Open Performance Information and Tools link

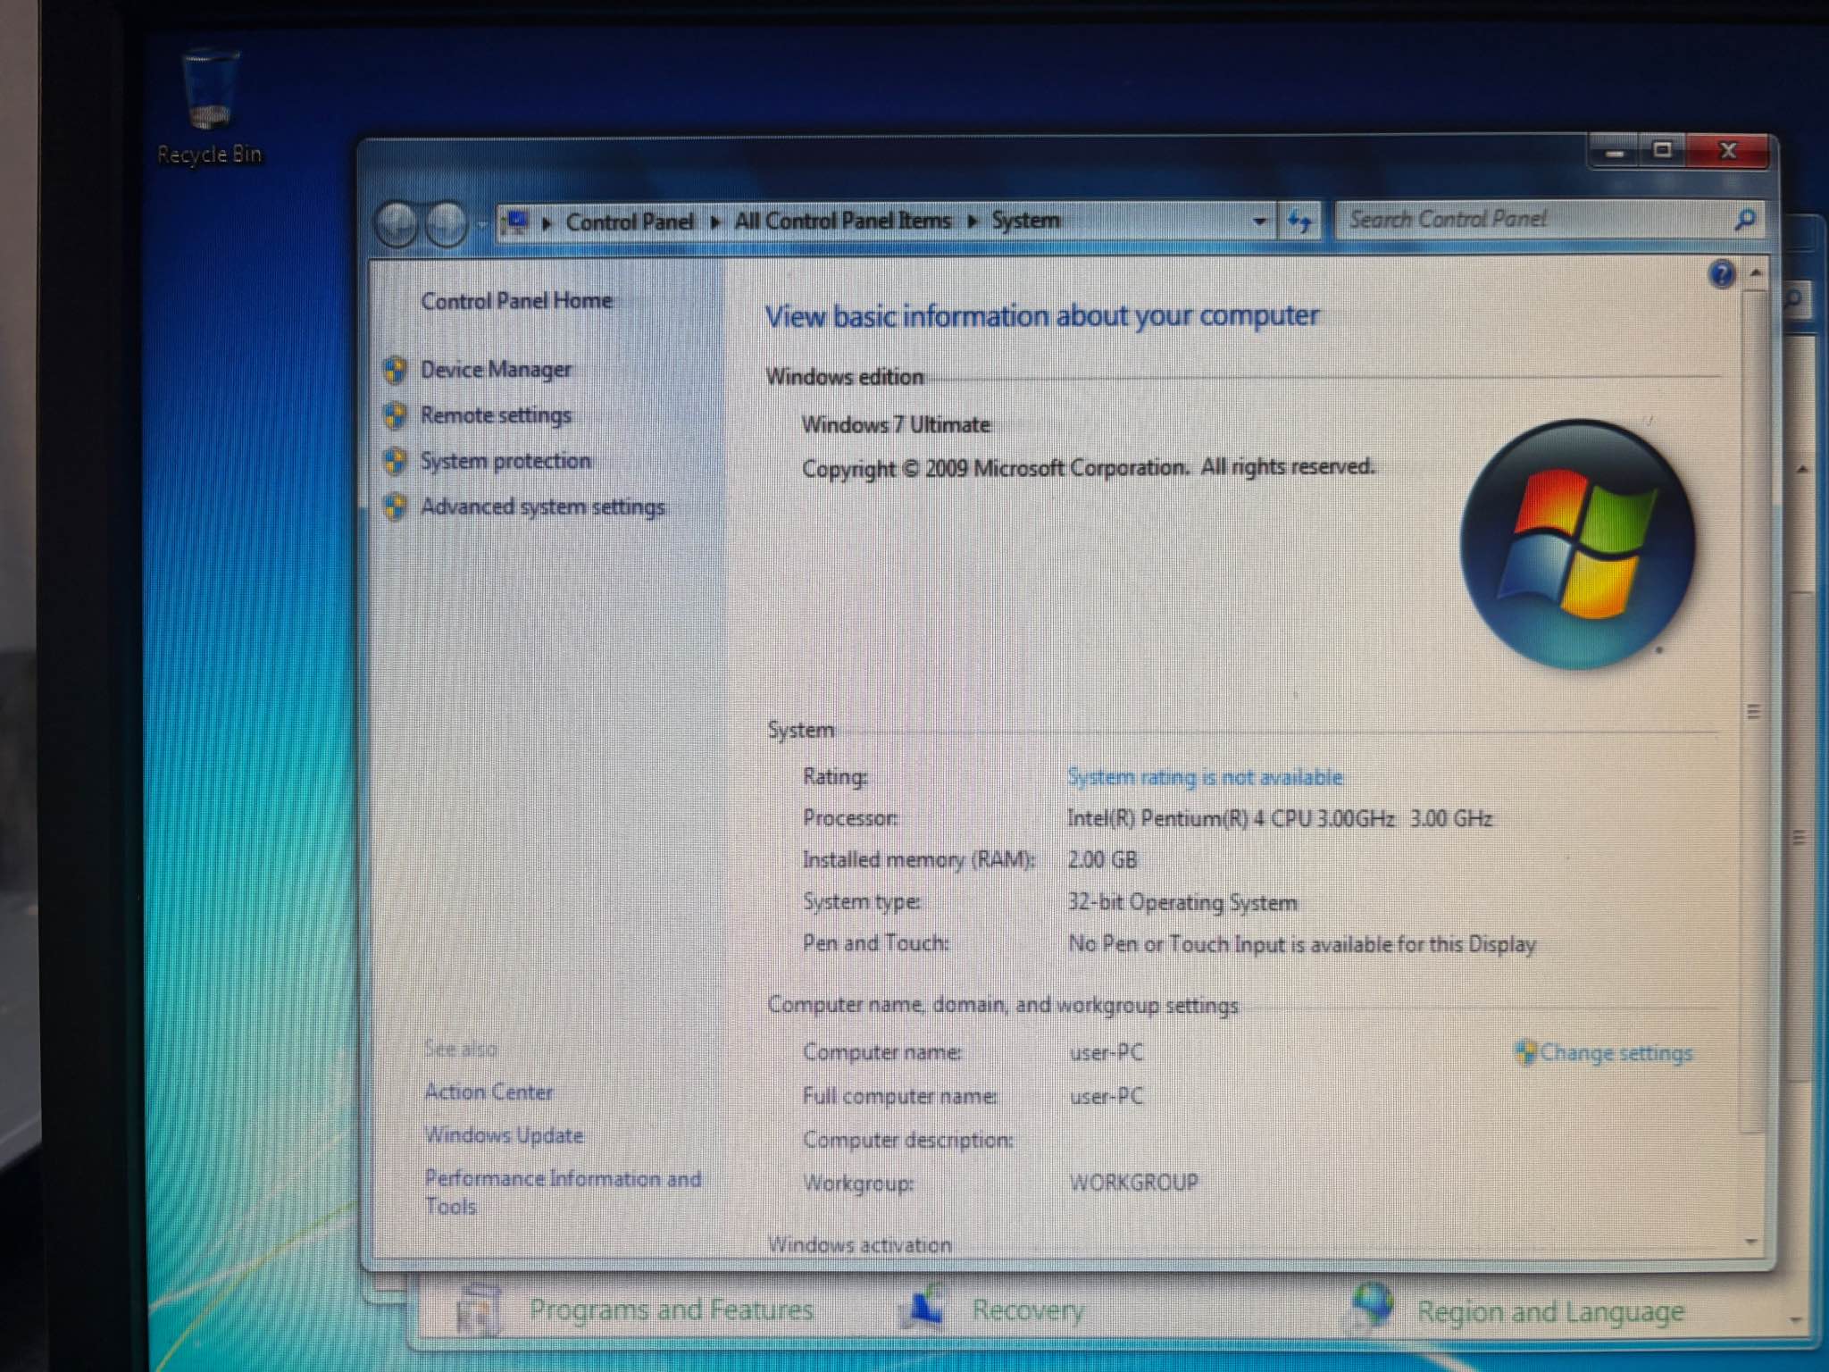563,1192
